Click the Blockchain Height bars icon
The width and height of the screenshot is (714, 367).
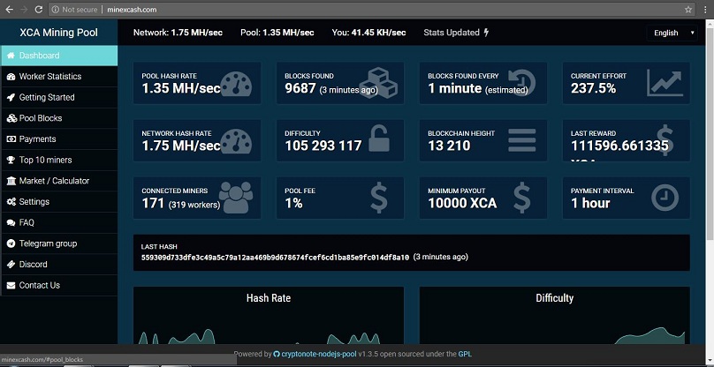[x=522, y=140]
